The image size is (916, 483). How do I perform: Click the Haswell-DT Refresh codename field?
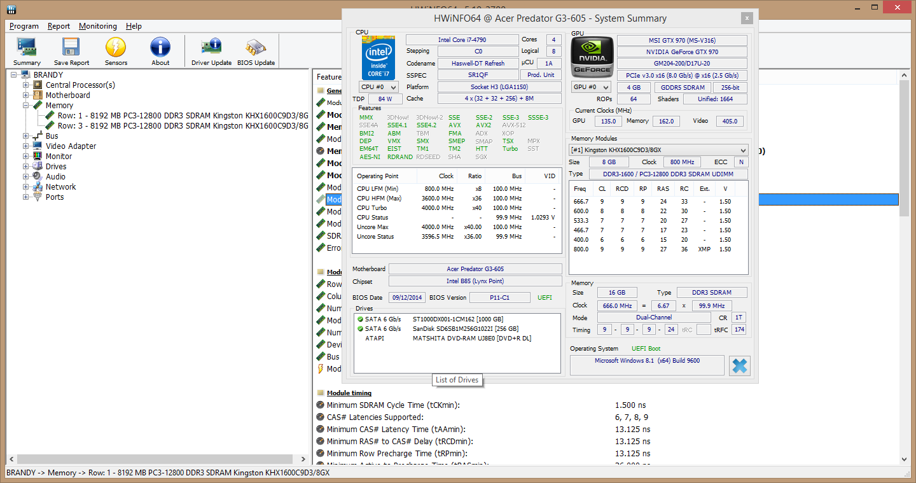coord(478,63)
